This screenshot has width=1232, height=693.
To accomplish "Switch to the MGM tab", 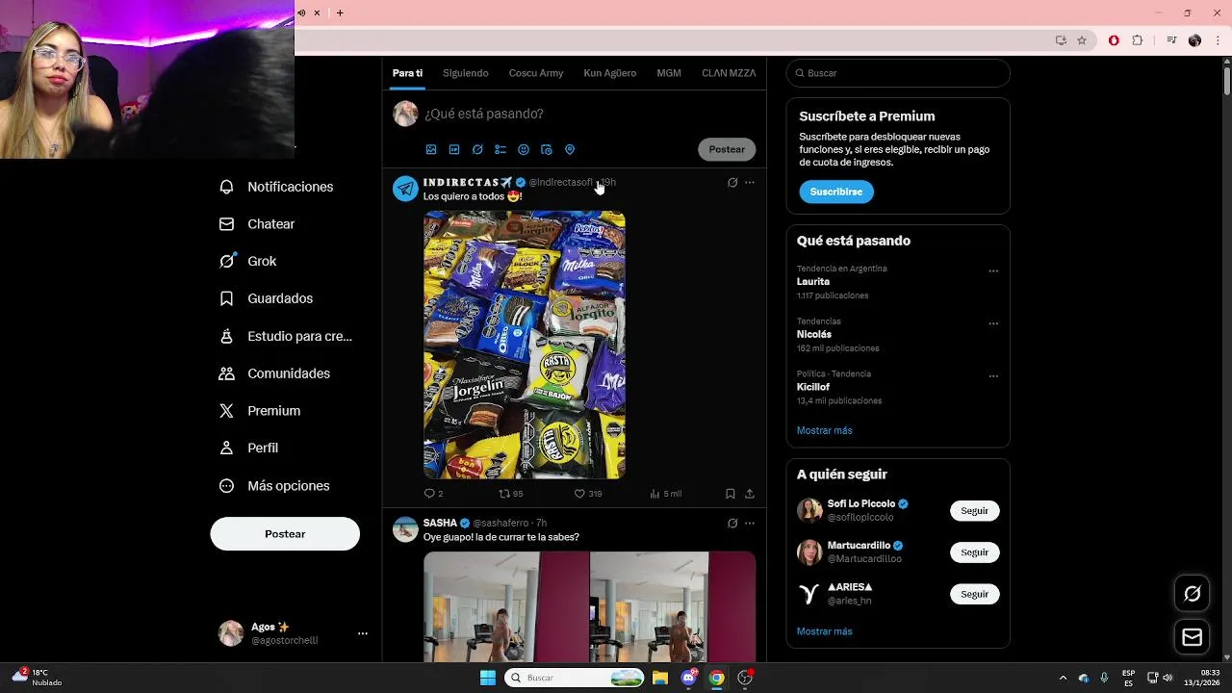I will [669, 73].
